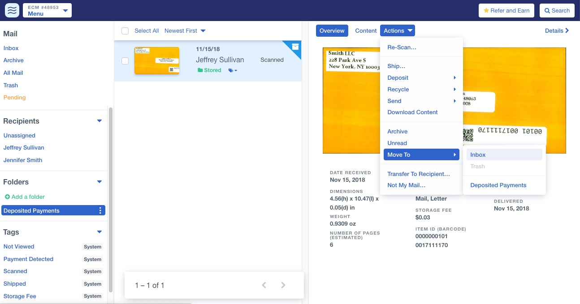This screenshot has height=304, width=580.
Task: Click the Earth Class Mail waves logo icon
Action: (x=12, y=10)
